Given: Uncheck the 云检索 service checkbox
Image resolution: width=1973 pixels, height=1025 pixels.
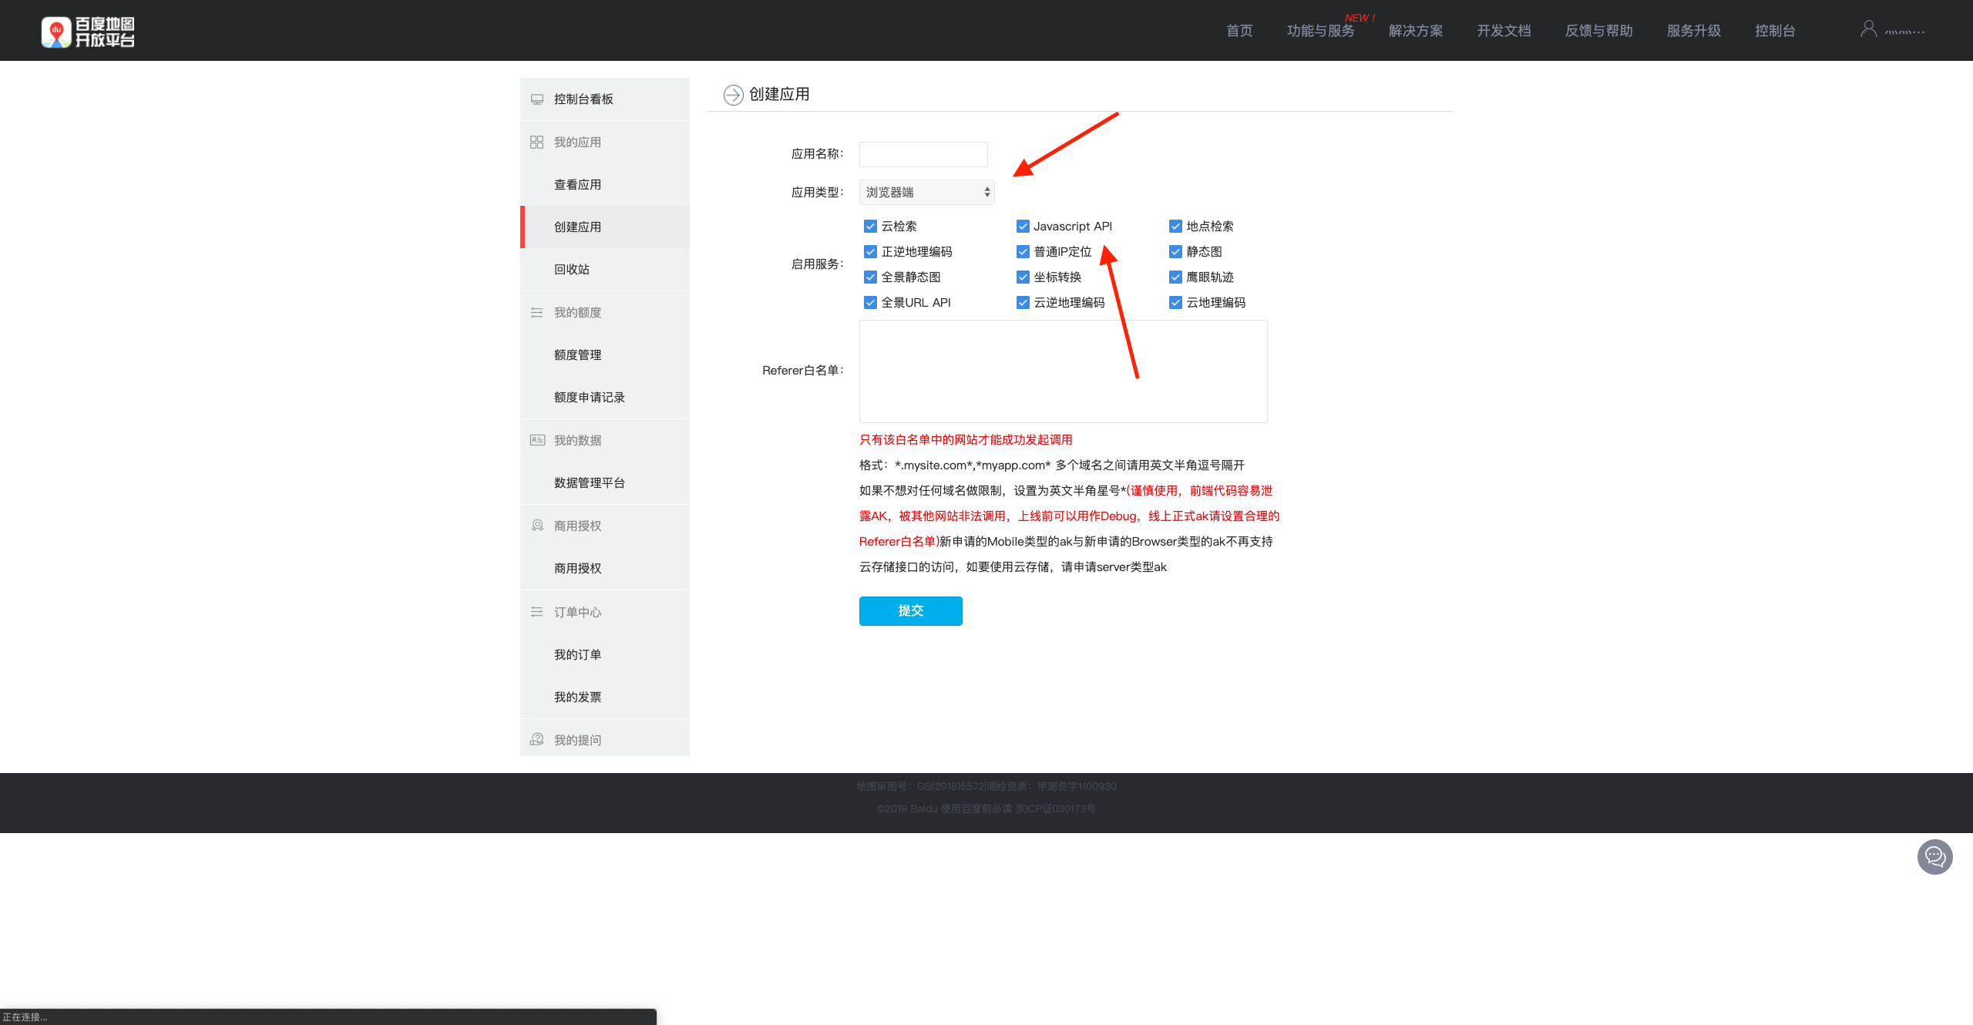Looking at the screenshot, I should click(x=870, y=227).
